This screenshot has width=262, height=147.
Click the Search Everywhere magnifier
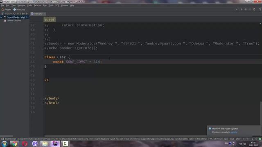point(260,9)
